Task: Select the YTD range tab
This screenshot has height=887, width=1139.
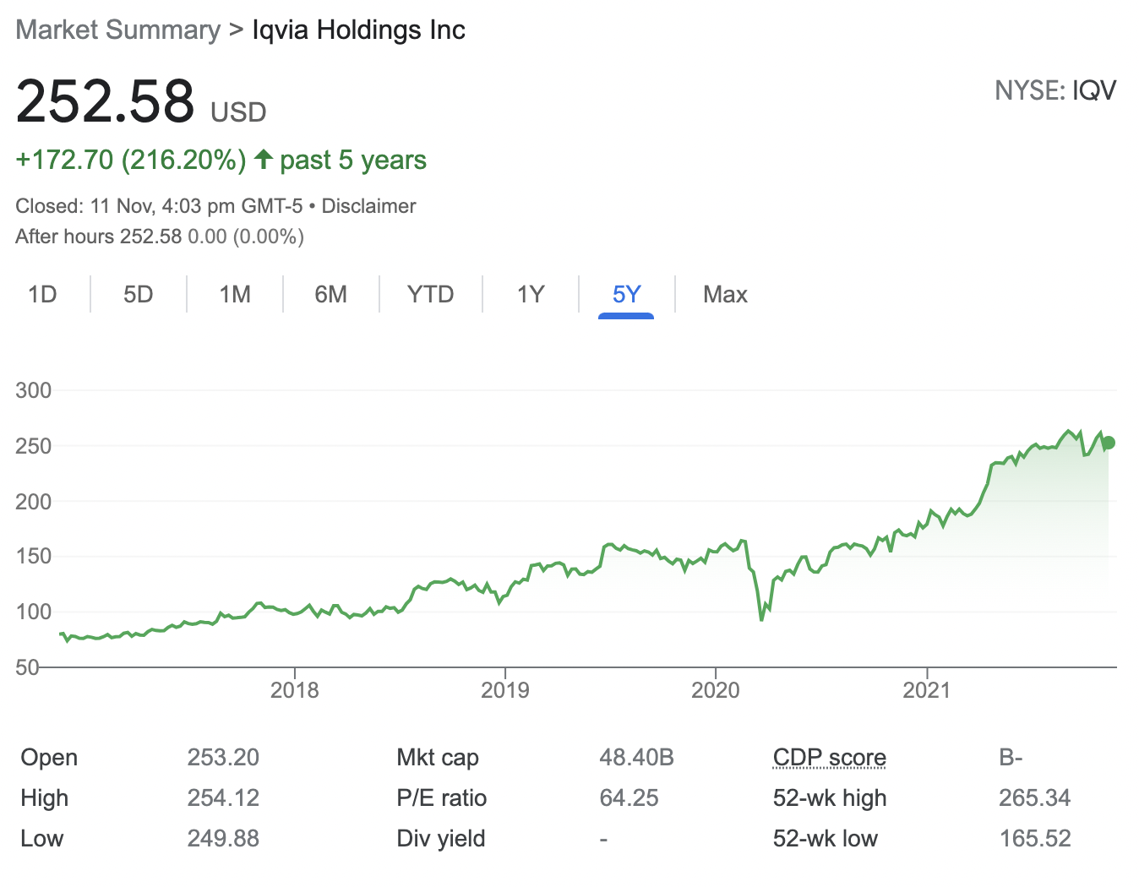Action: [431, 294]
